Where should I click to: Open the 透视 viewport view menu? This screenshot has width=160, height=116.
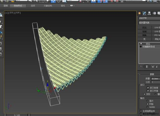tap(11, 13)
